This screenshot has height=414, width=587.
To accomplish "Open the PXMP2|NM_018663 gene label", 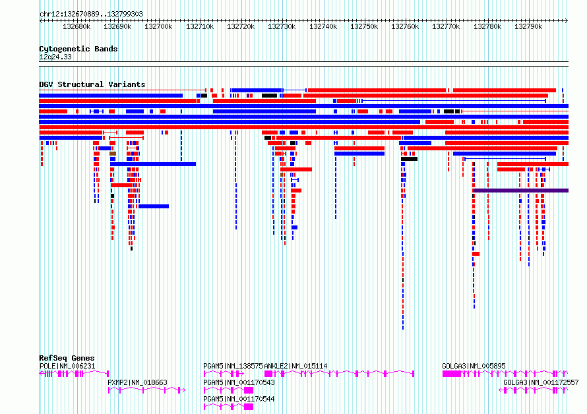I will pos(137,382).
